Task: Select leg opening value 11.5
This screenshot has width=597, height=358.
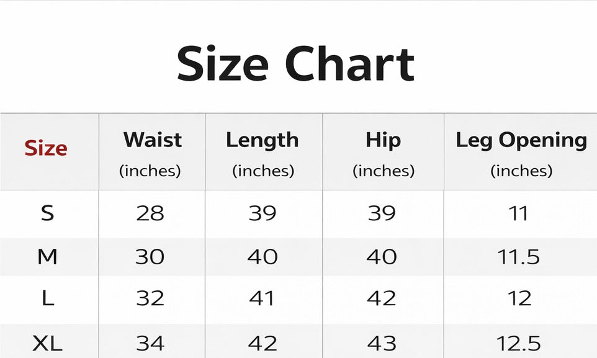Action: (519, 256)
